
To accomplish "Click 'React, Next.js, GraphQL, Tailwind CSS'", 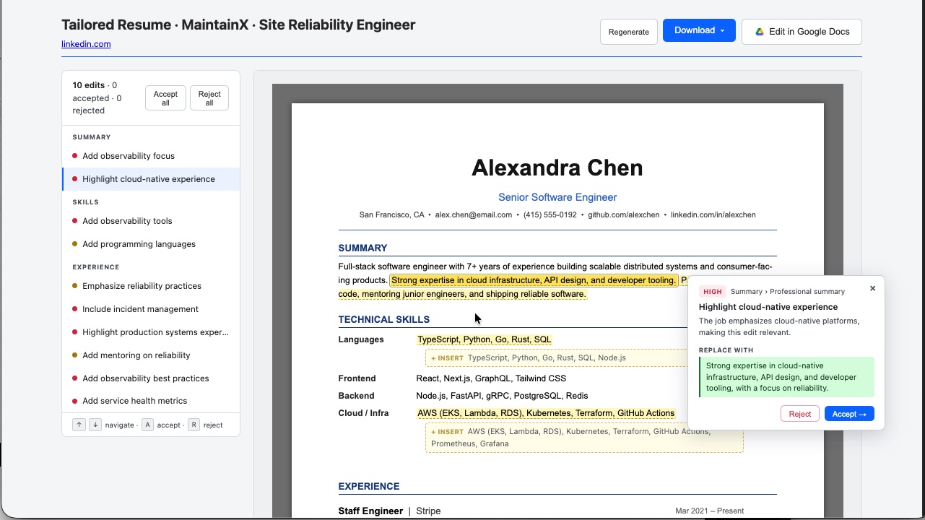I will [x=491, y=378].
